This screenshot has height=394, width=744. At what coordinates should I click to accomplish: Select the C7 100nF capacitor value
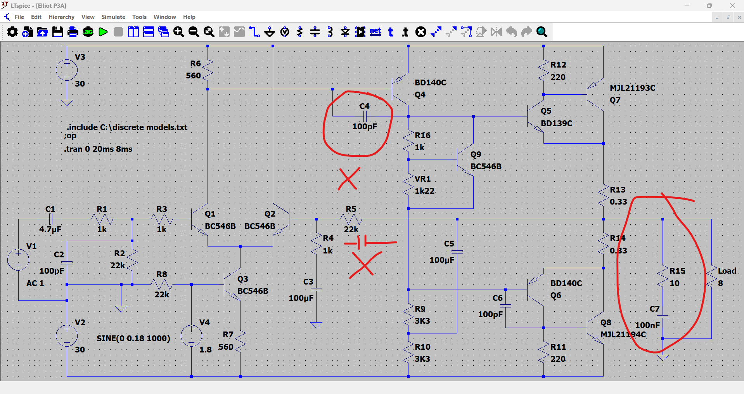647,325
